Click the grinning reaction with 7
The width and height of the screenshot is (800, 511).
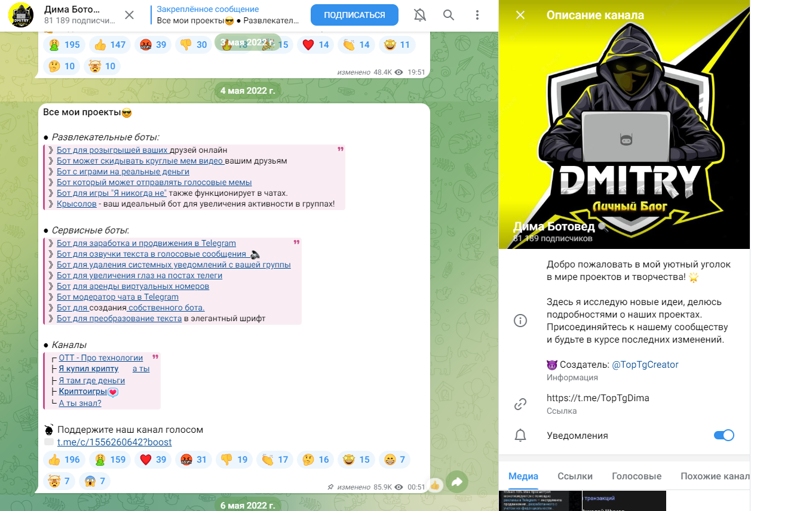coord(394,460)
